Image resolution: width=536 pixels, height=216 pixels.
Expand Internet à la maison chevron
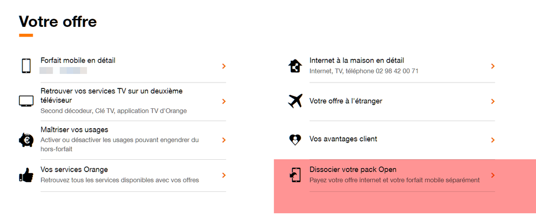pyautogui.click(x=493, y=66)
